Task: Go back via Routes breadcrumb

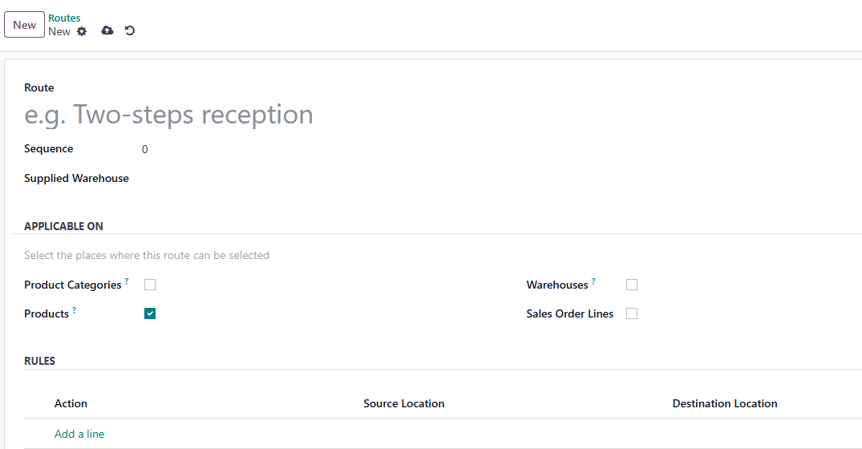Action: (64, 18)
